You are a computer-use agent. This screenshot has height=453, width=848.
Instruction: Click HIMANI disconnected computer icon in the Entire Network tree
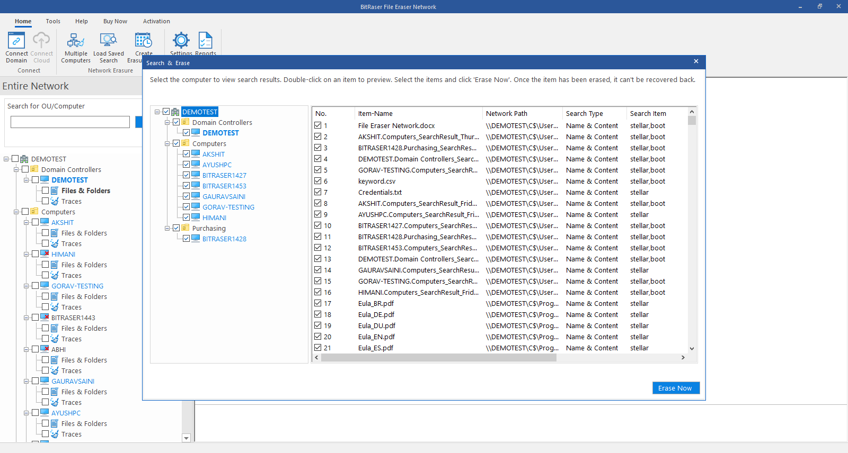pos(45,254)
